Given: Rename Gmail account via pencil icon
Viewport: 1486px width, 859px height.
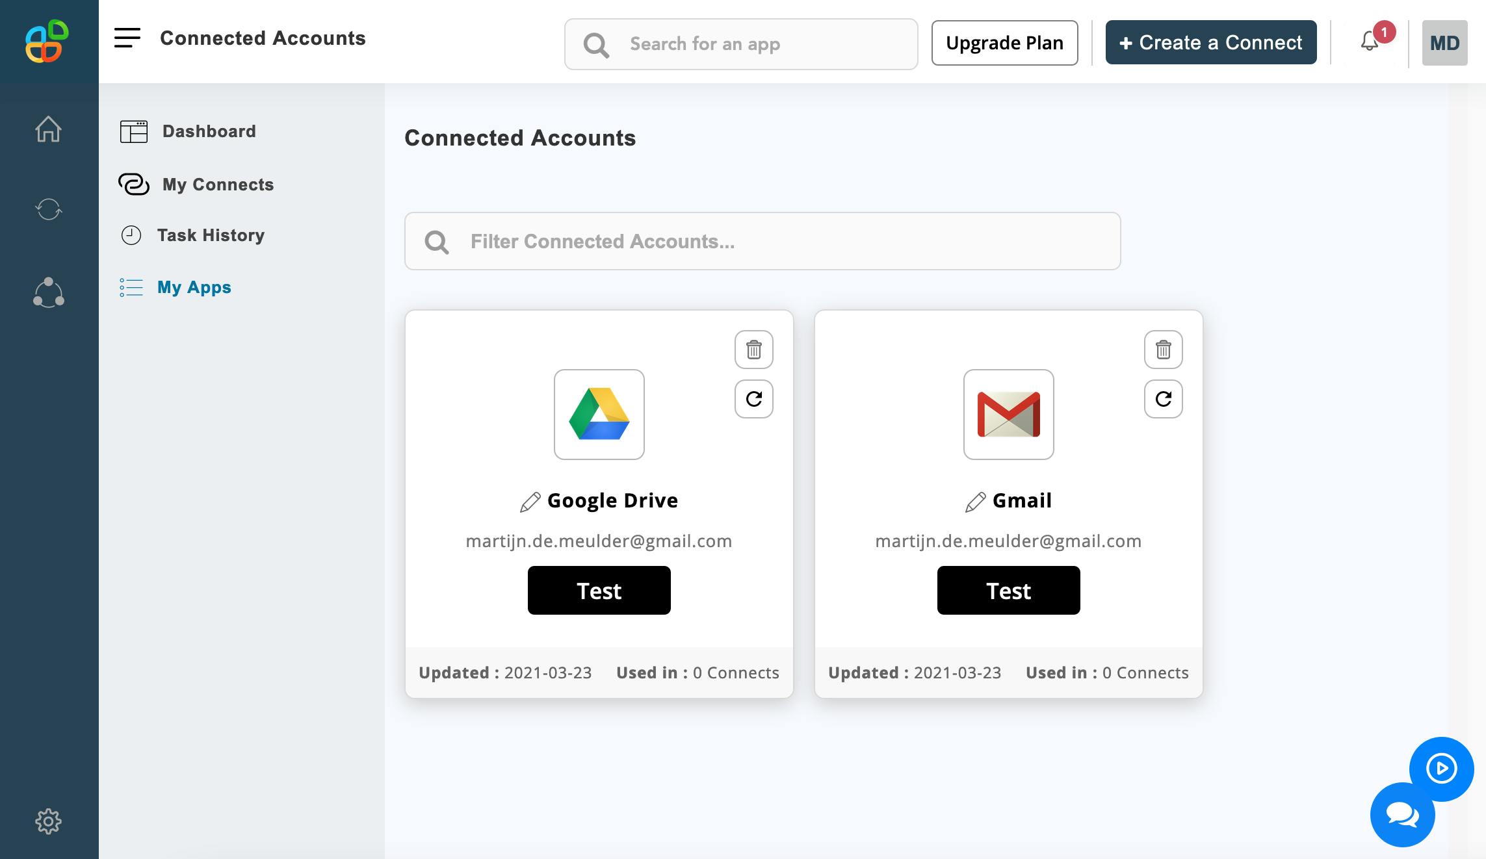Looking at the screenshot, I should [975, 502].
